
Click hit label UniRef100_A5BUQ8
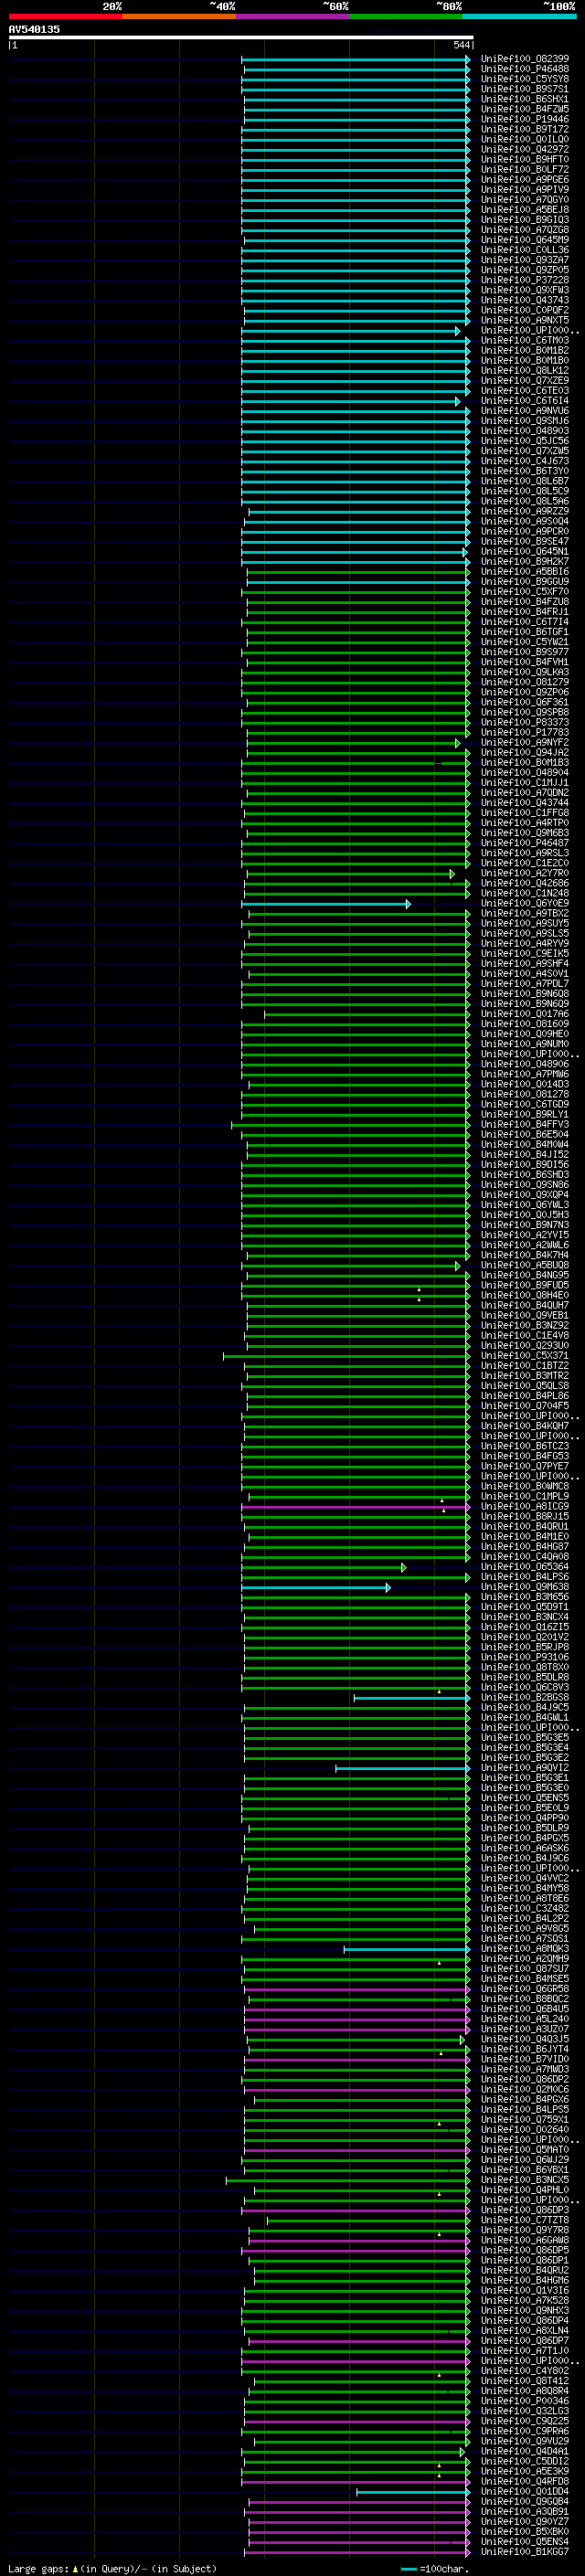524,1266
